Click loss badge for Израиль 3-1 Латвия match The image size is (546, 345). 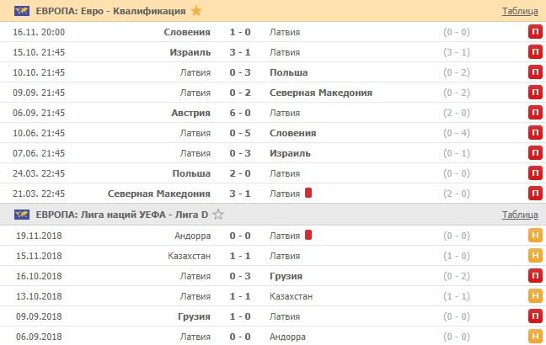click(x=534, y=52)
